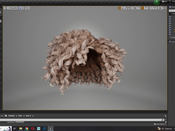175x131 pixels.
Task: Click the magnifier icon in search bar
Action: click(163, 120)
